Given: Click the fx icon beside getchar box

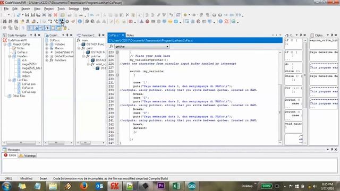Looking at the screenshot, I should pyautogui.click(x=111, y=46).
